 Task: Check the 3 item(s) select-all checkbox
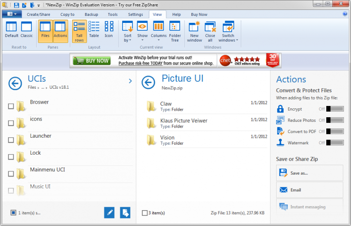click(x=145, y=213)
